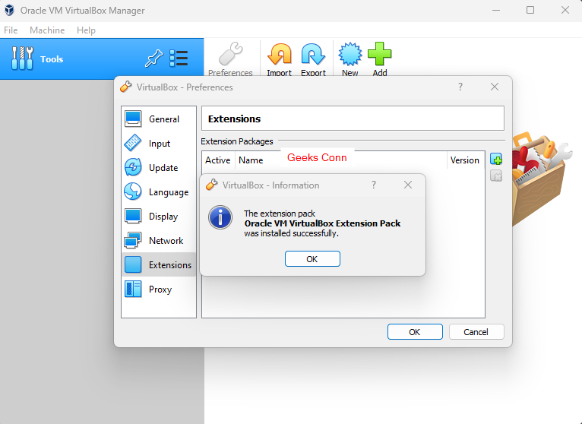Sort by the Version column header
The image size is (582, 424).
[x=465, y=160]
